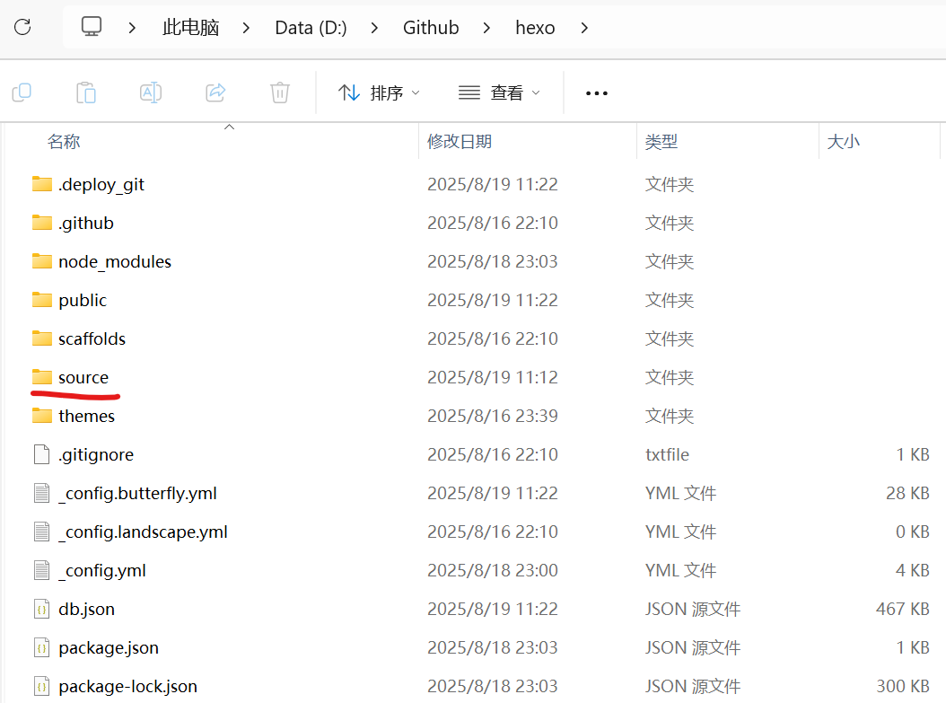
Task: Click the Refresh icon in the address bar
Action: pos(22,27)
